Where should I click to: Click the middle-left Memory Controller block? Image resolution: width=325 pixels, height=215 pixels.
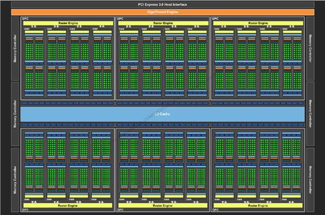(15, 114)
